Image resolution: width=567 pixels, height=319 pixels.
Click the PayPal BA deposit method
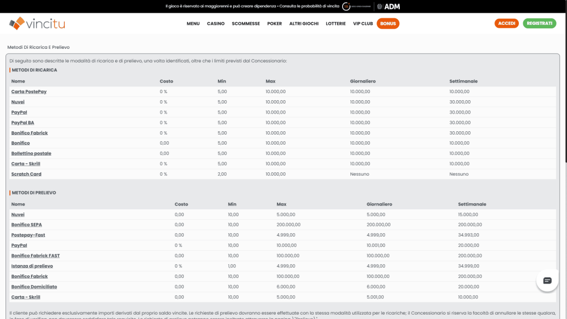23,122
